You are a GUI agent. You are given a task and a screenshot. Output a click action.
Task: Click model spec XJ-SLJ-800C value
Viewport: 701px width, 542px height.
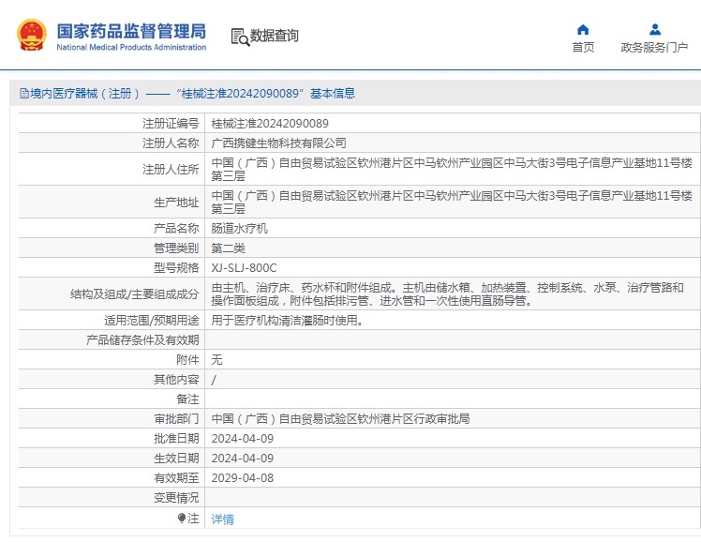tap(245, 267)
